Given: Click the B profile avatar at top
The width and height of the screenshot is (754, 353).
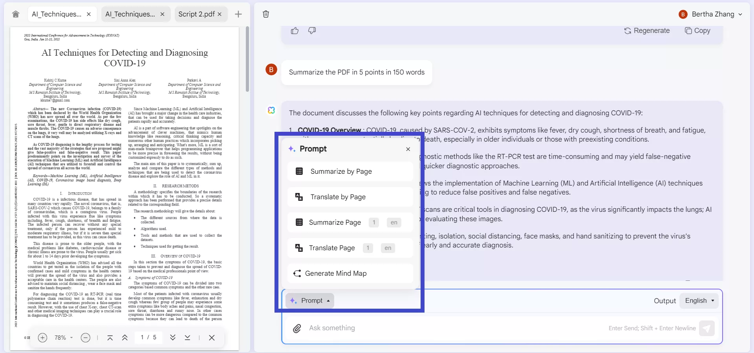Looking at the screenshot, I should 683,14.
